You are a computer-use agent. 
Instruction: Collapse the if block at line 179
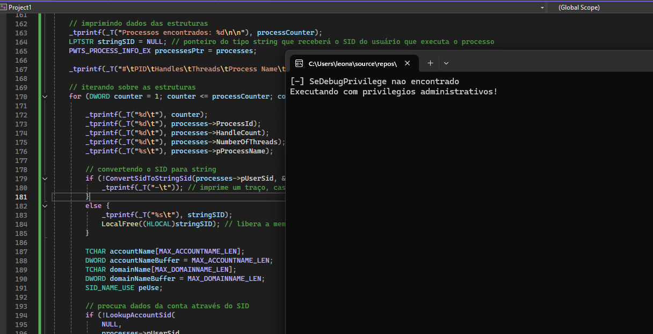[x=45, y=179]
